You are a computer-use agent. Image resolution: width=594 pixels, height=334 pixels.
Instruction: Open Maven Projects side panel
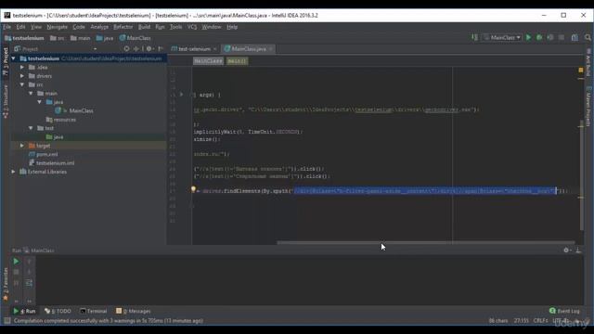(588, 107)
